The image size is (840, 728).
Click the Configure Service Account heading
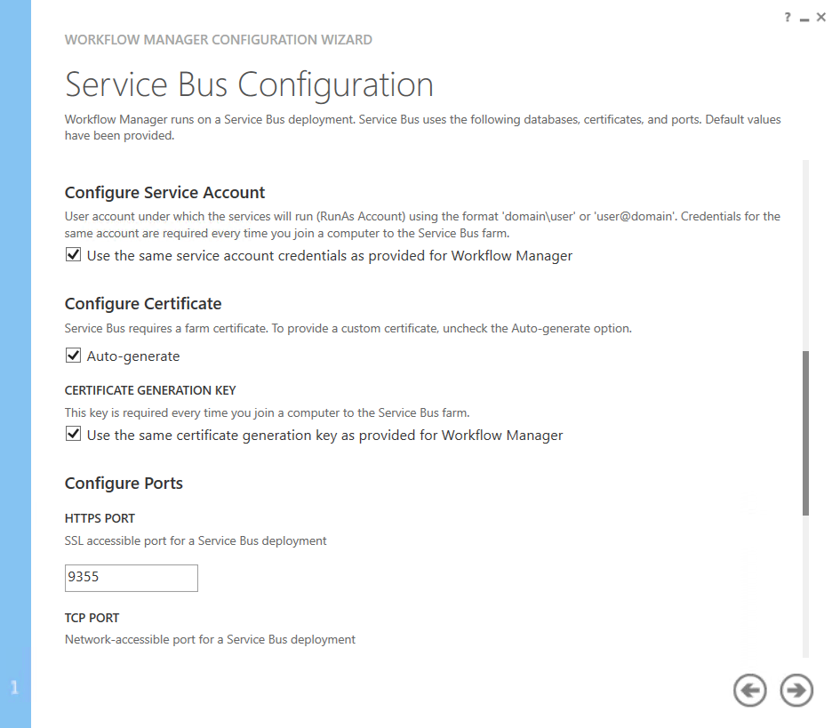(165, 193)
